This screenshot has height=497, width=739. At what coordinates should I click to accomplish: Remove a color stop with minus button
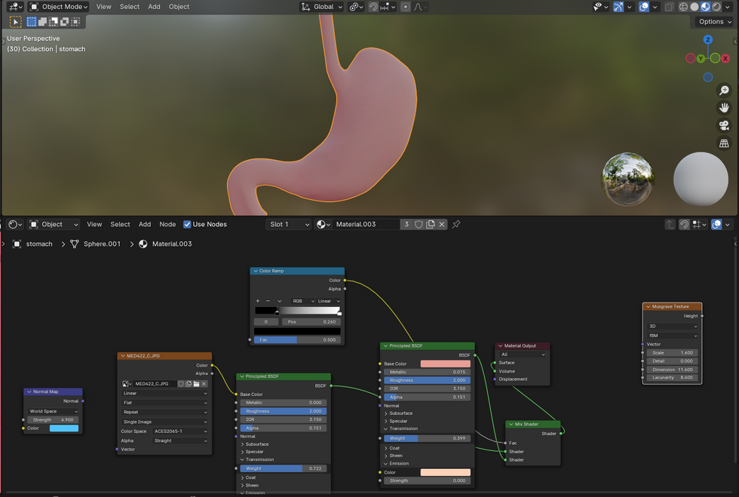pos(268,301)
